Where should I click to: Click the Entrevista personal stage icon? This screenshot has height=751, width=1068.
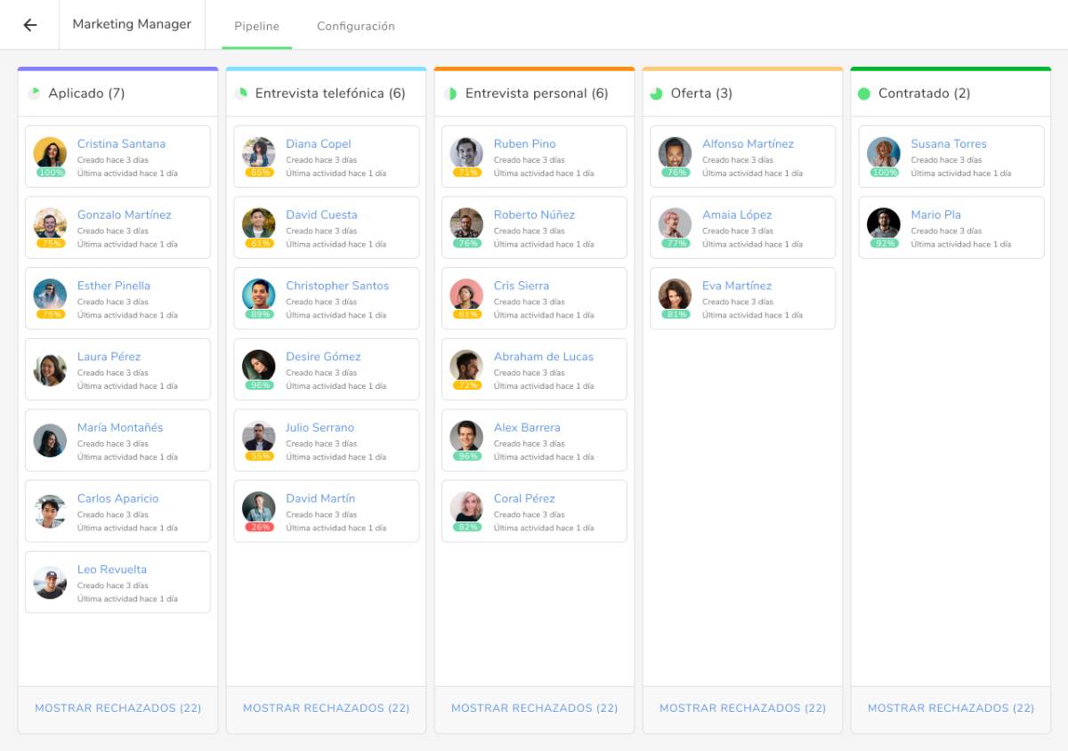point(453,93)
